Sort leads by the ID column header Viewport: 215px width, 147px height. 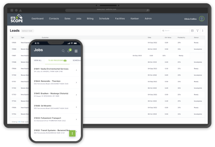tap(13, 37)
